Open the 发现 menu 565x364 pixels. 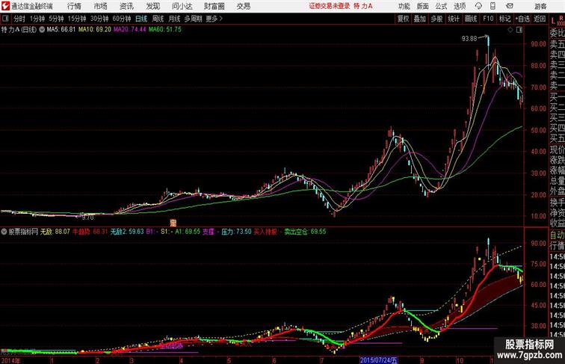pyautogui.click(x=152, y=6)
